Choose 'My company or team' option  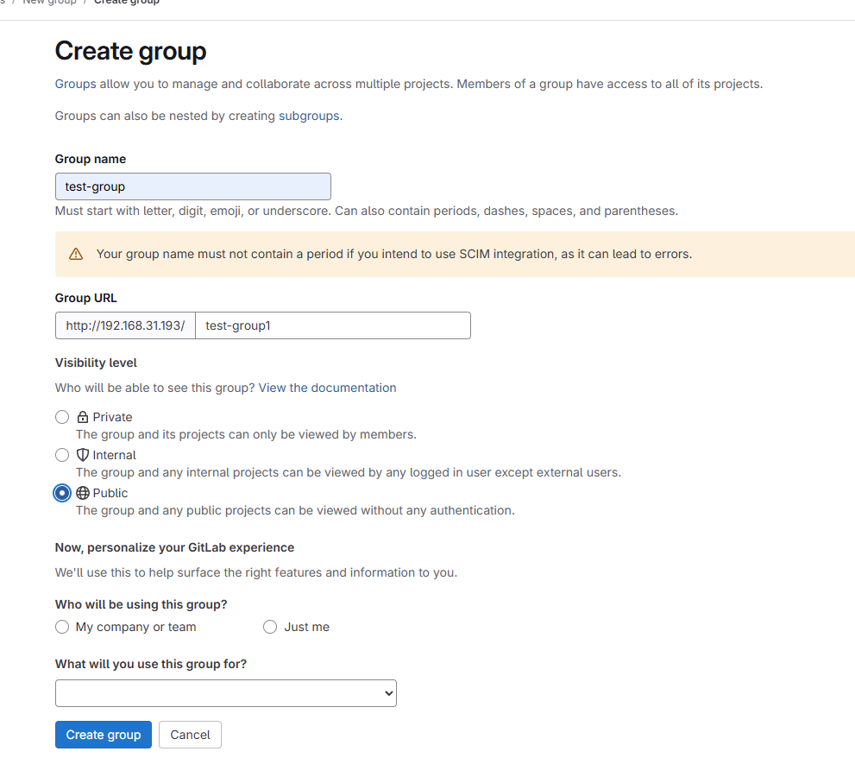[x=62, y=627]
